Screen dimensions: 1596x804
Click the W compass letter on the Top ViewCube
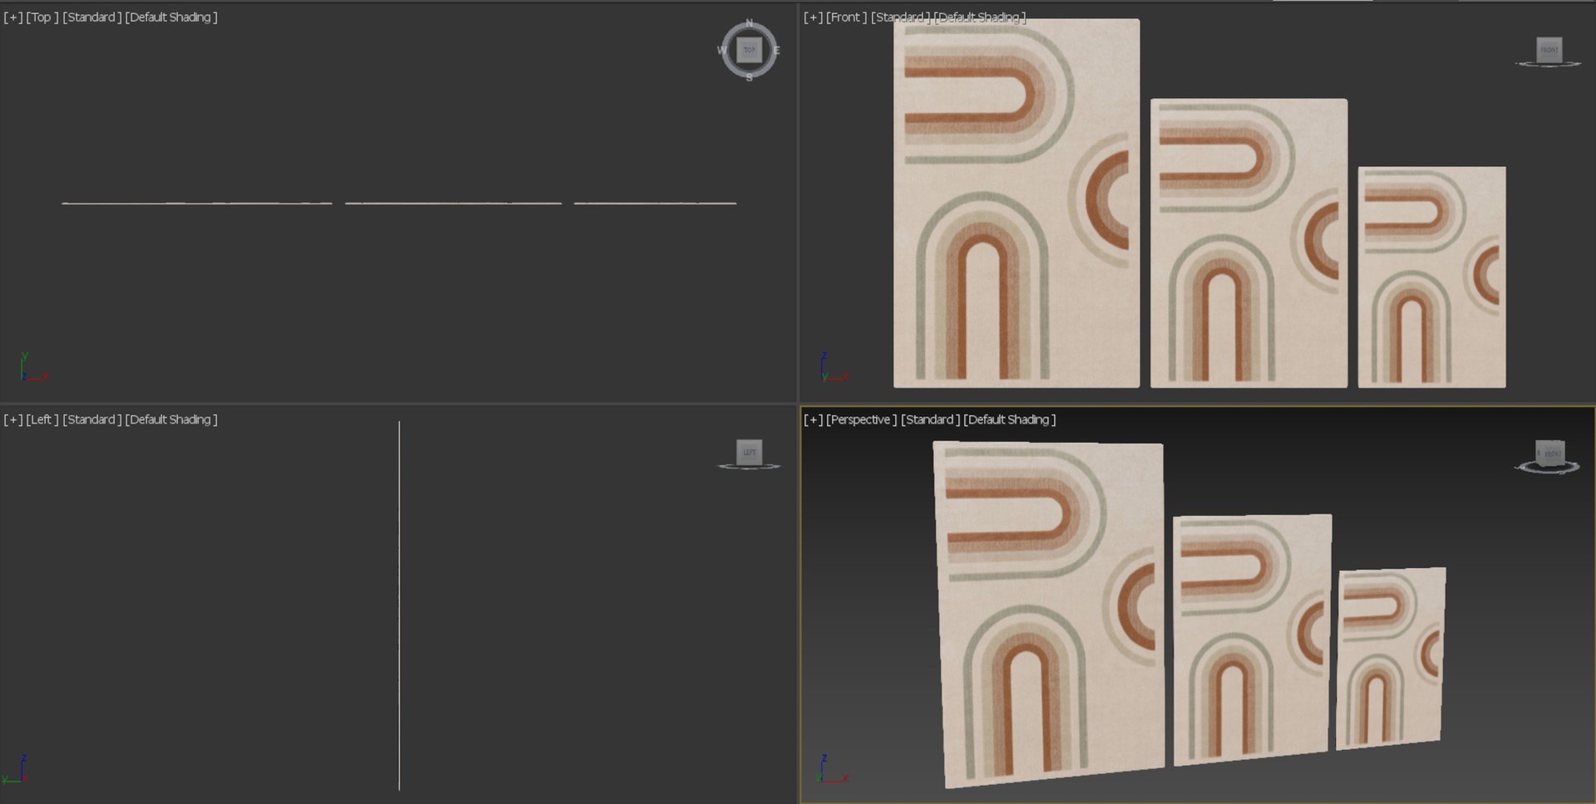pyautogui.click(x=722, y=50)
